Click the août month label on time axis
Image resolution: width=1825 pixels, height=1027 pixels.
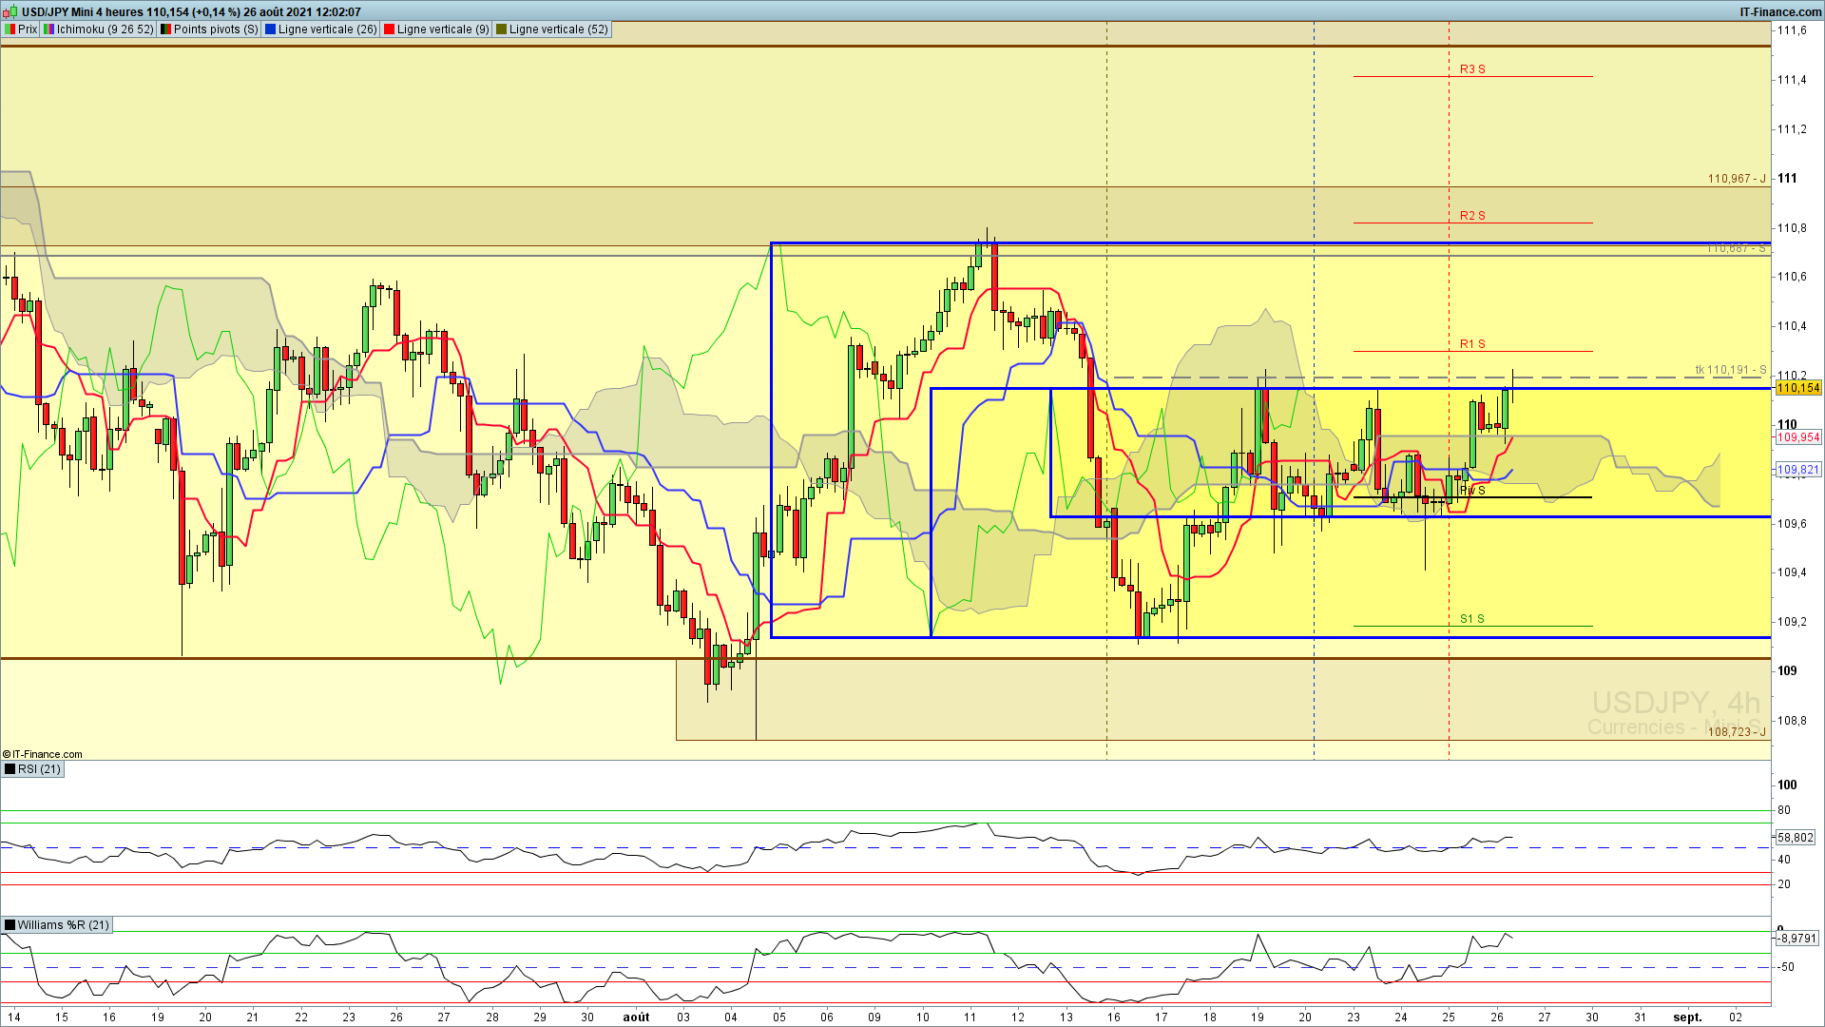point(636,1017)
